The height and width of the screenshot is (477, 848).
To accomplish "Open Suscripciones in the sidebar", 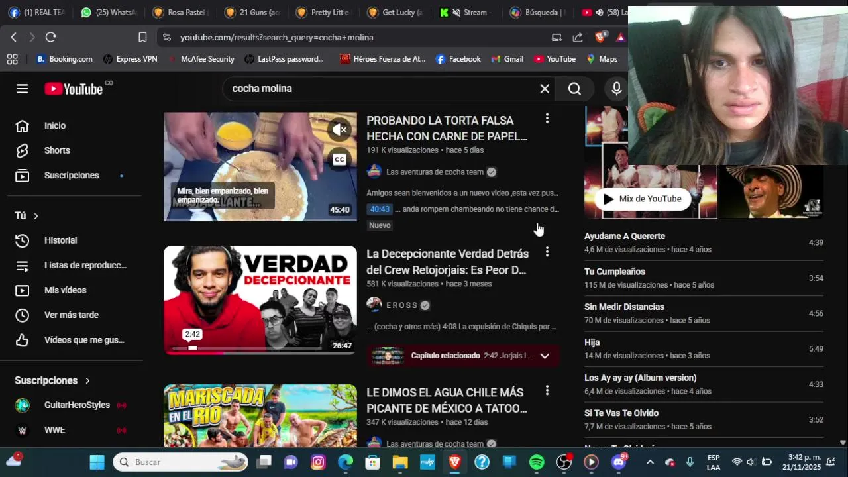I will [72, 175].
